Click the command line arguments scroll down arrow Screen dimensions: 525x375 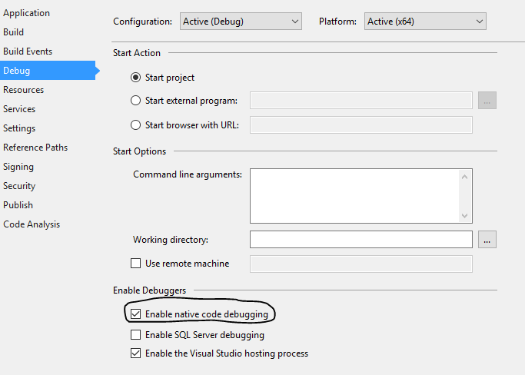tap(464, 216)
